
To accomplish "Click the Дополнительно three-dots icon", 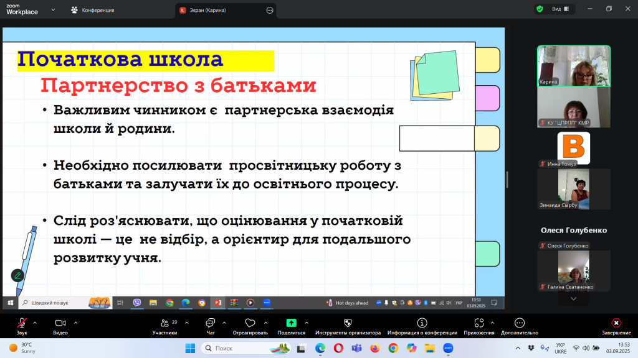I will (519, 323).
